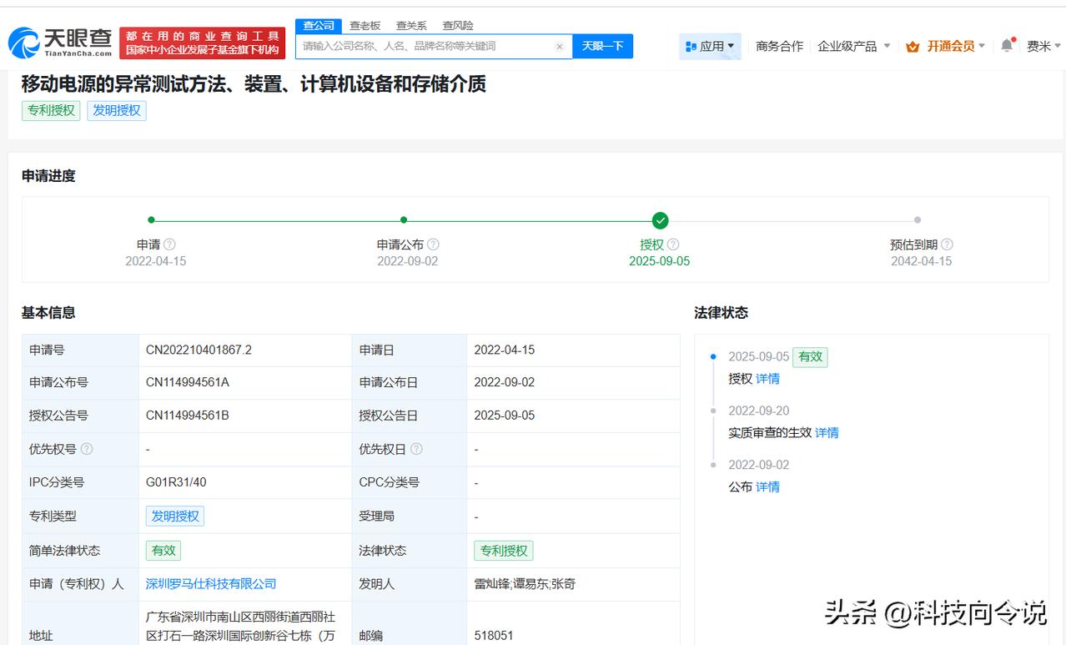Open 深圳罗马仕科技有限公司 company link
This screenshot has width=1066, height=645.
pos(211,584)
